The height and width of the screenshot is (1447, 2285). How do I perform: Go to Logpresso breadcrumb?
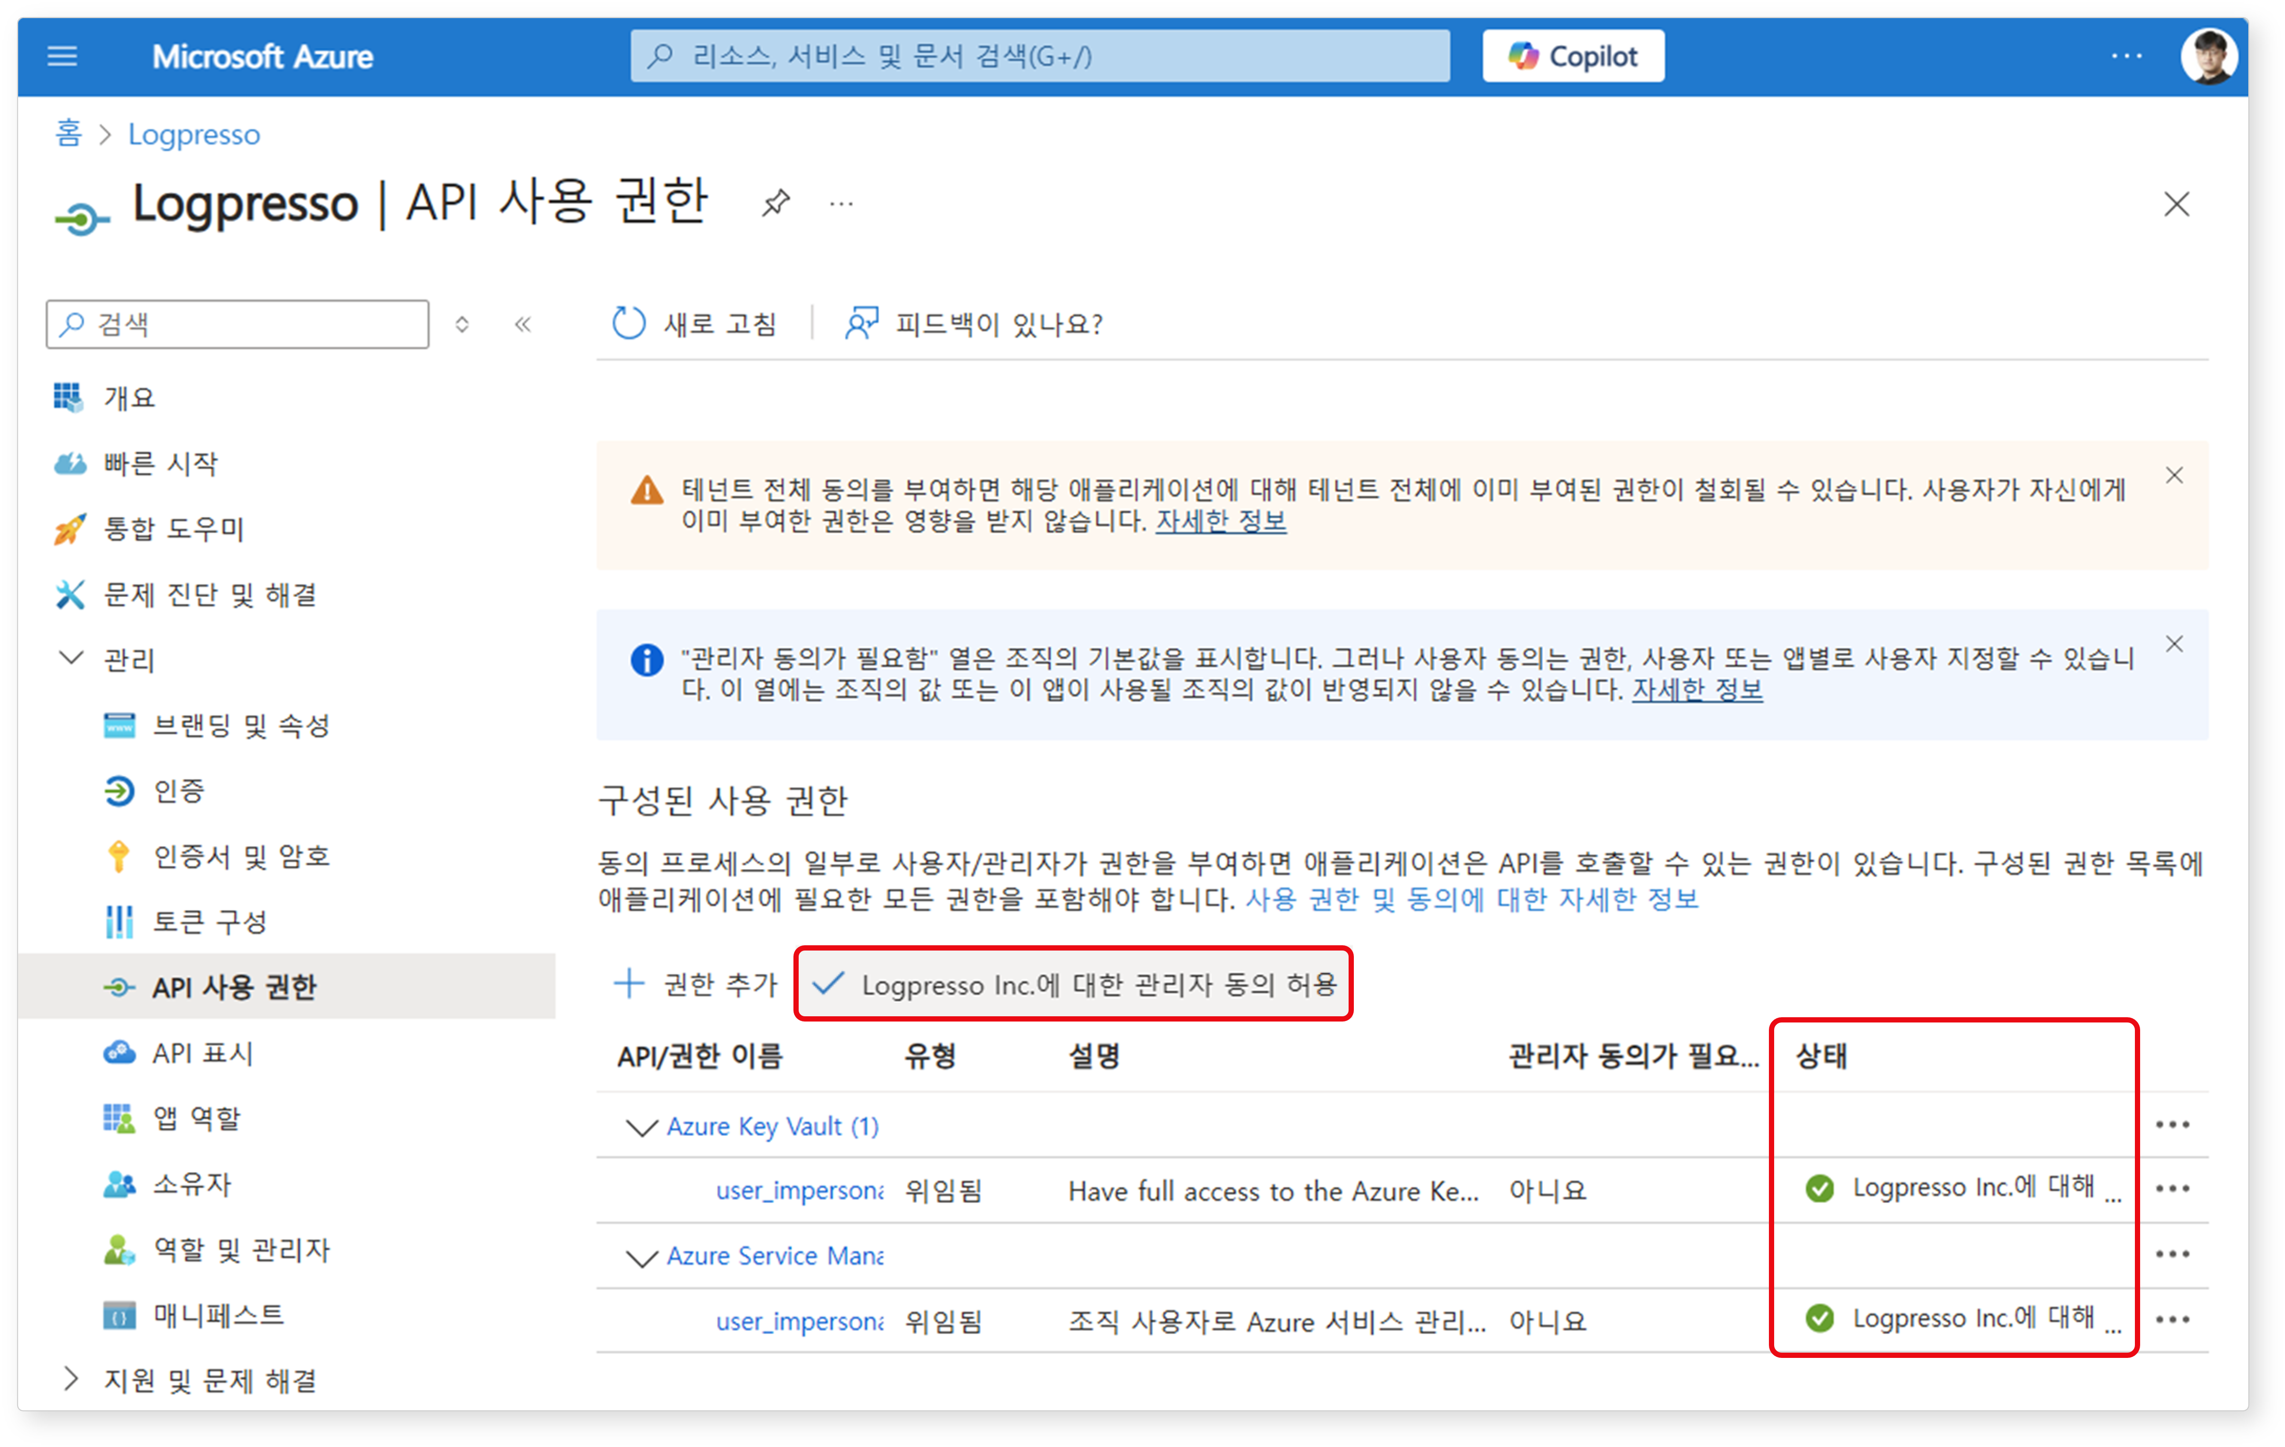tap(193, 135)
